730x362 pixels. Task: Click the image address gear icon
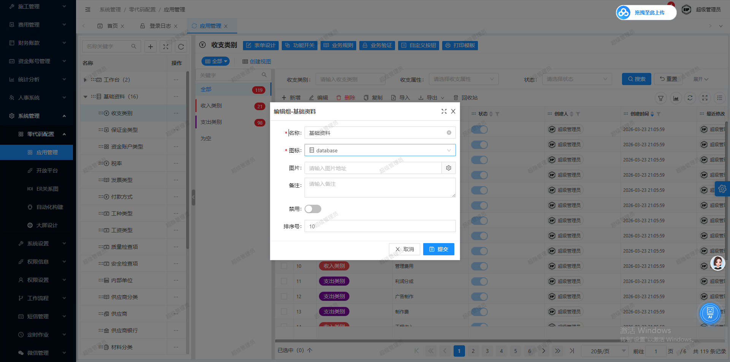[449, 168]
